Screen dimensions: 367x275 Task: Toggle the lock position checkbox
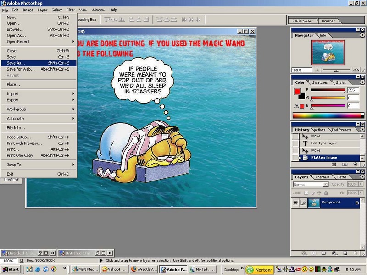(x=319, y=193)
